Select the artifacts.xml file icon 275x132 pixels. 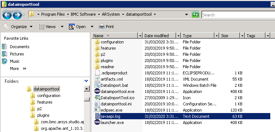tap(97, 79)
